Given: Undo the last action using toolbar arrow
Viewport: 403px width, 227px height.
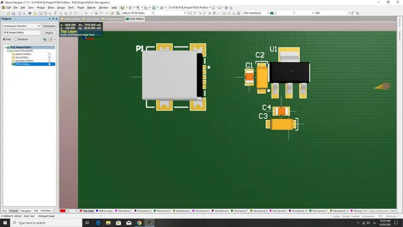Looking at the screenshot, I should click(102, 13).
